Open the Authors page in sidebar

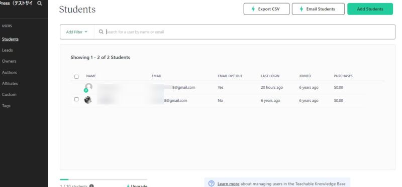pos(9,72)
